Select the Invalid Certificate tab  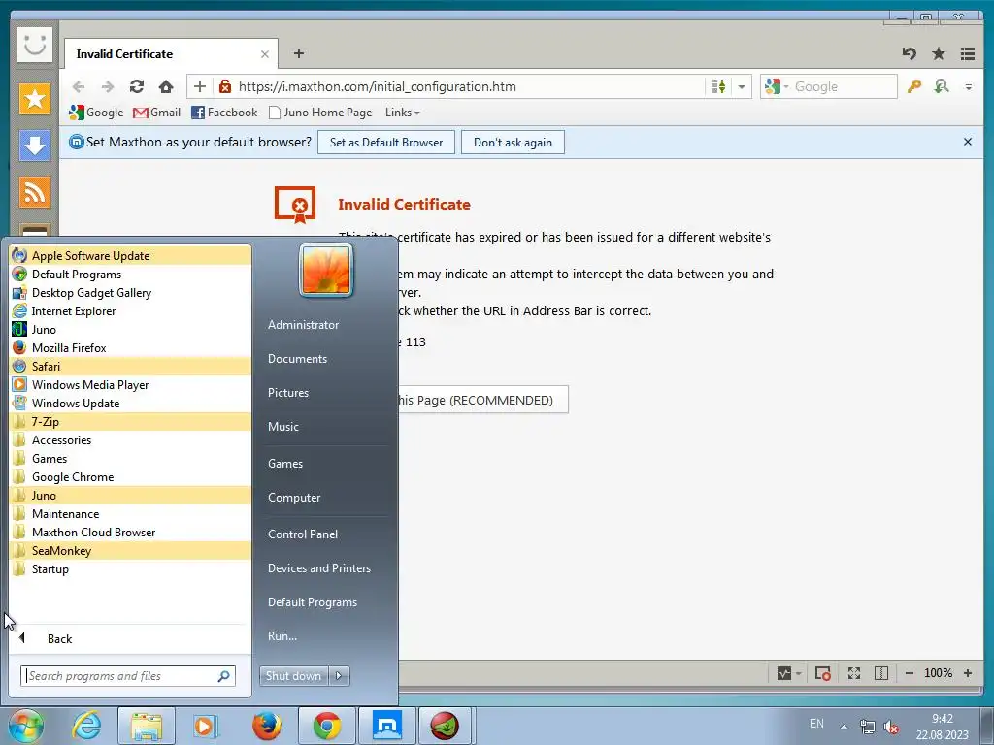pos(171,54)
